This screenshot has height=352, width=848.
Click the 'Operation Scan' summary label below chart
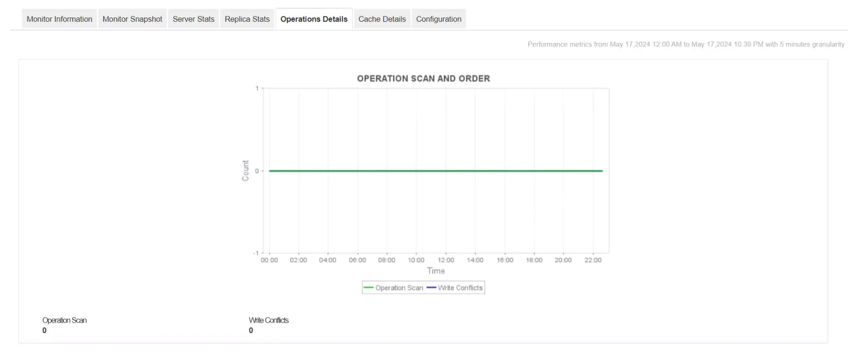point(65,320)
